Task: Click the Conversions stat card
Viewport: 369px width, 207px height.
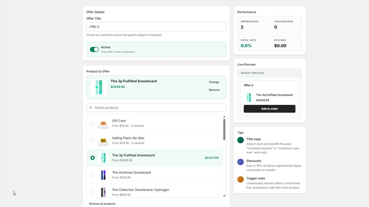Action: click(286, 24)
